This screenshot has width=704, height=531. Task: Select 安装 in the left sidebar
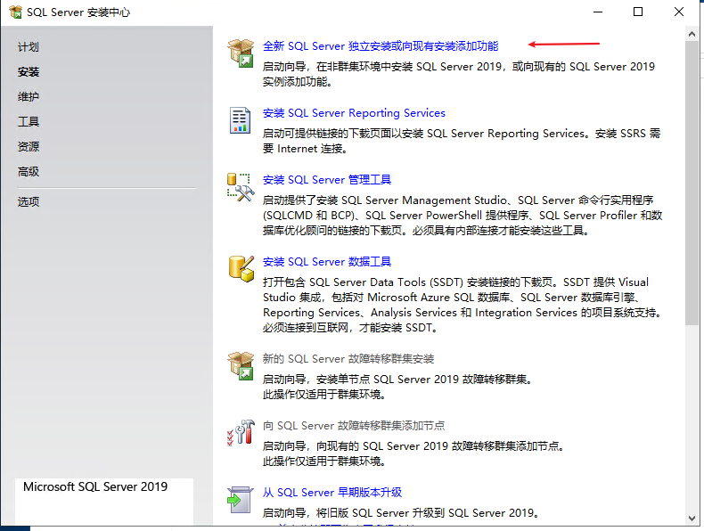[x=29, y=72]
